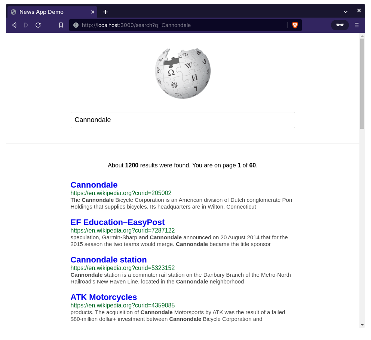This screenshot has height=340, width=371.
Task: Open the tab search chevron dropdown
Action: tap(345, 12)
